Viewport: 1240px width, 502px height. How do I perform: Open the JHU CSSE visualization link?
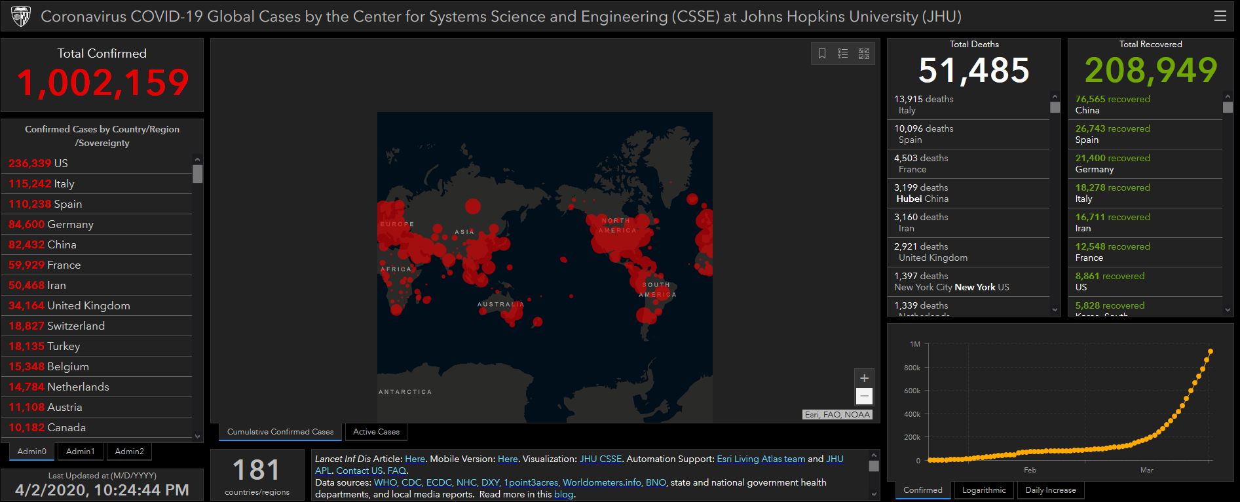(x=601, y=459)
